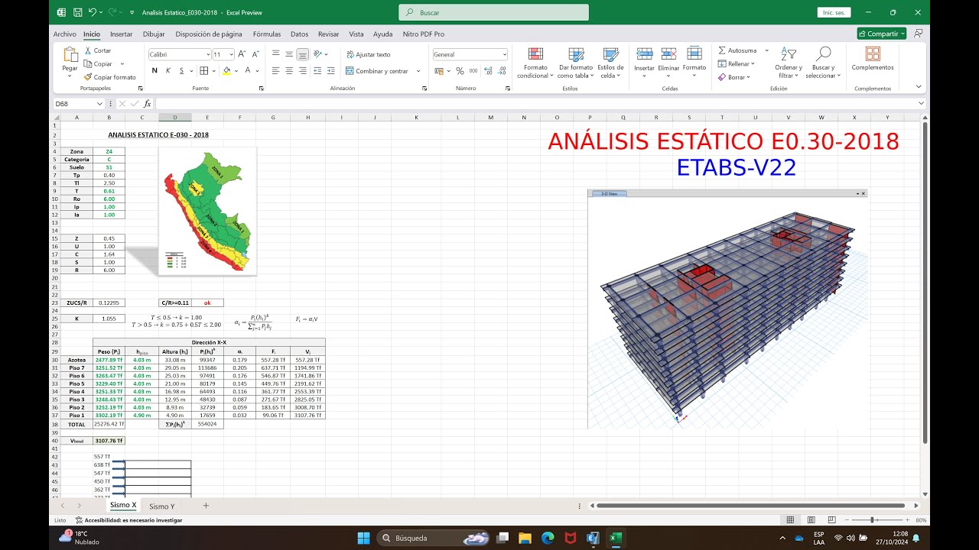This screenshot has width=979, height=550.
Task: Expand the Combinar y centrar dropdown arrow
Action: pos(418,71)
